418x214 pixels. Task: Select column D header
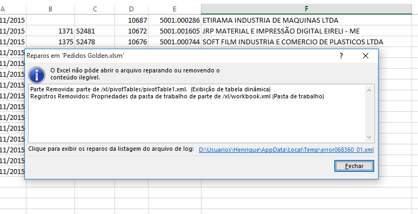pyautogui.click(x=131, y=9)
